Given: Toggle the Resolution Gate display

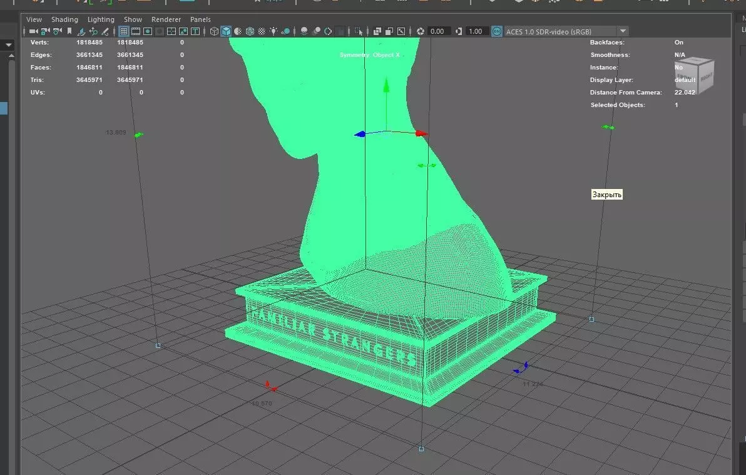Looking at the screenshot, I should (x=148, y=31).
